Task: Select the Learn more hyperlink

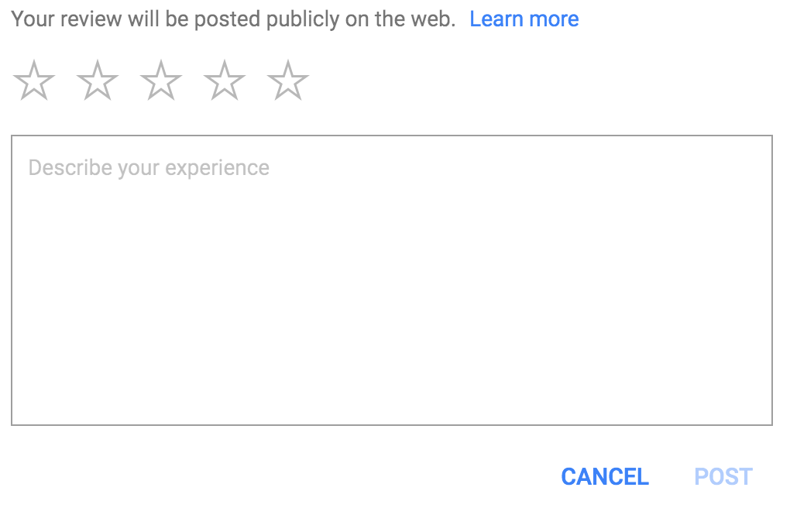Action: 524,18
